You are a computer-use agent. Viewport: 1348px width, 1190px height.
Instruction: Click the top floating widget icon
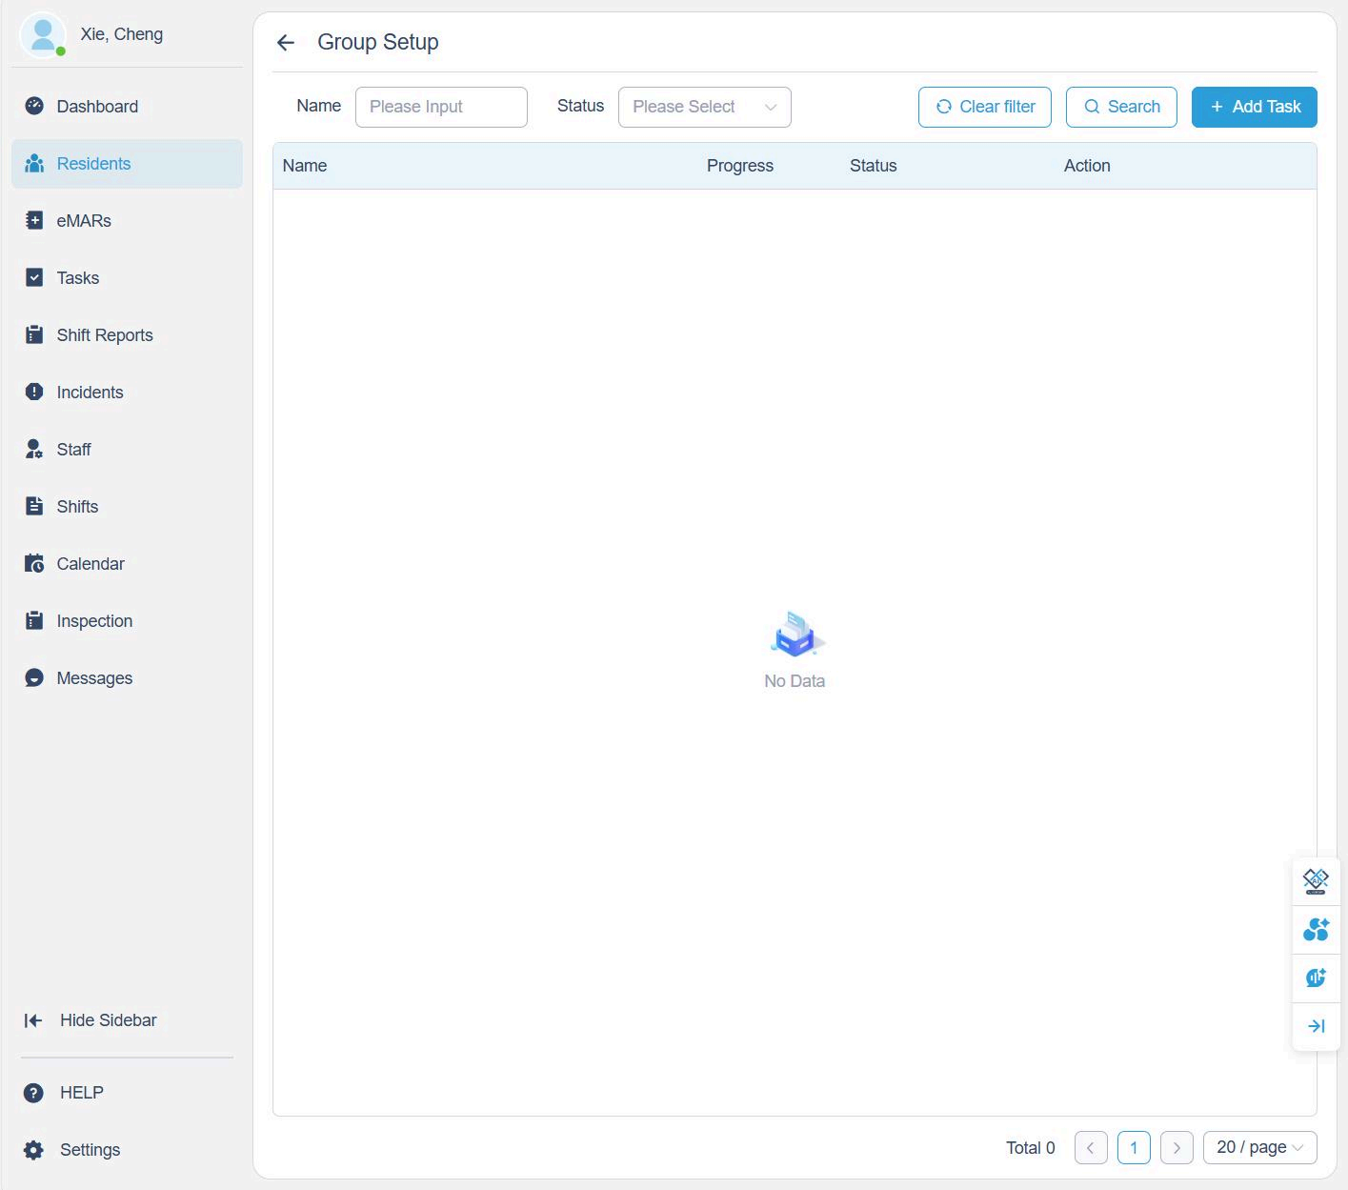click(x=1316, y=880)
